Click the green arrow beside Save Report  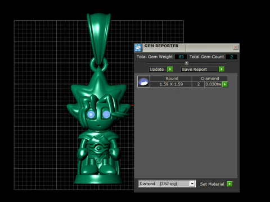point(222,69)
